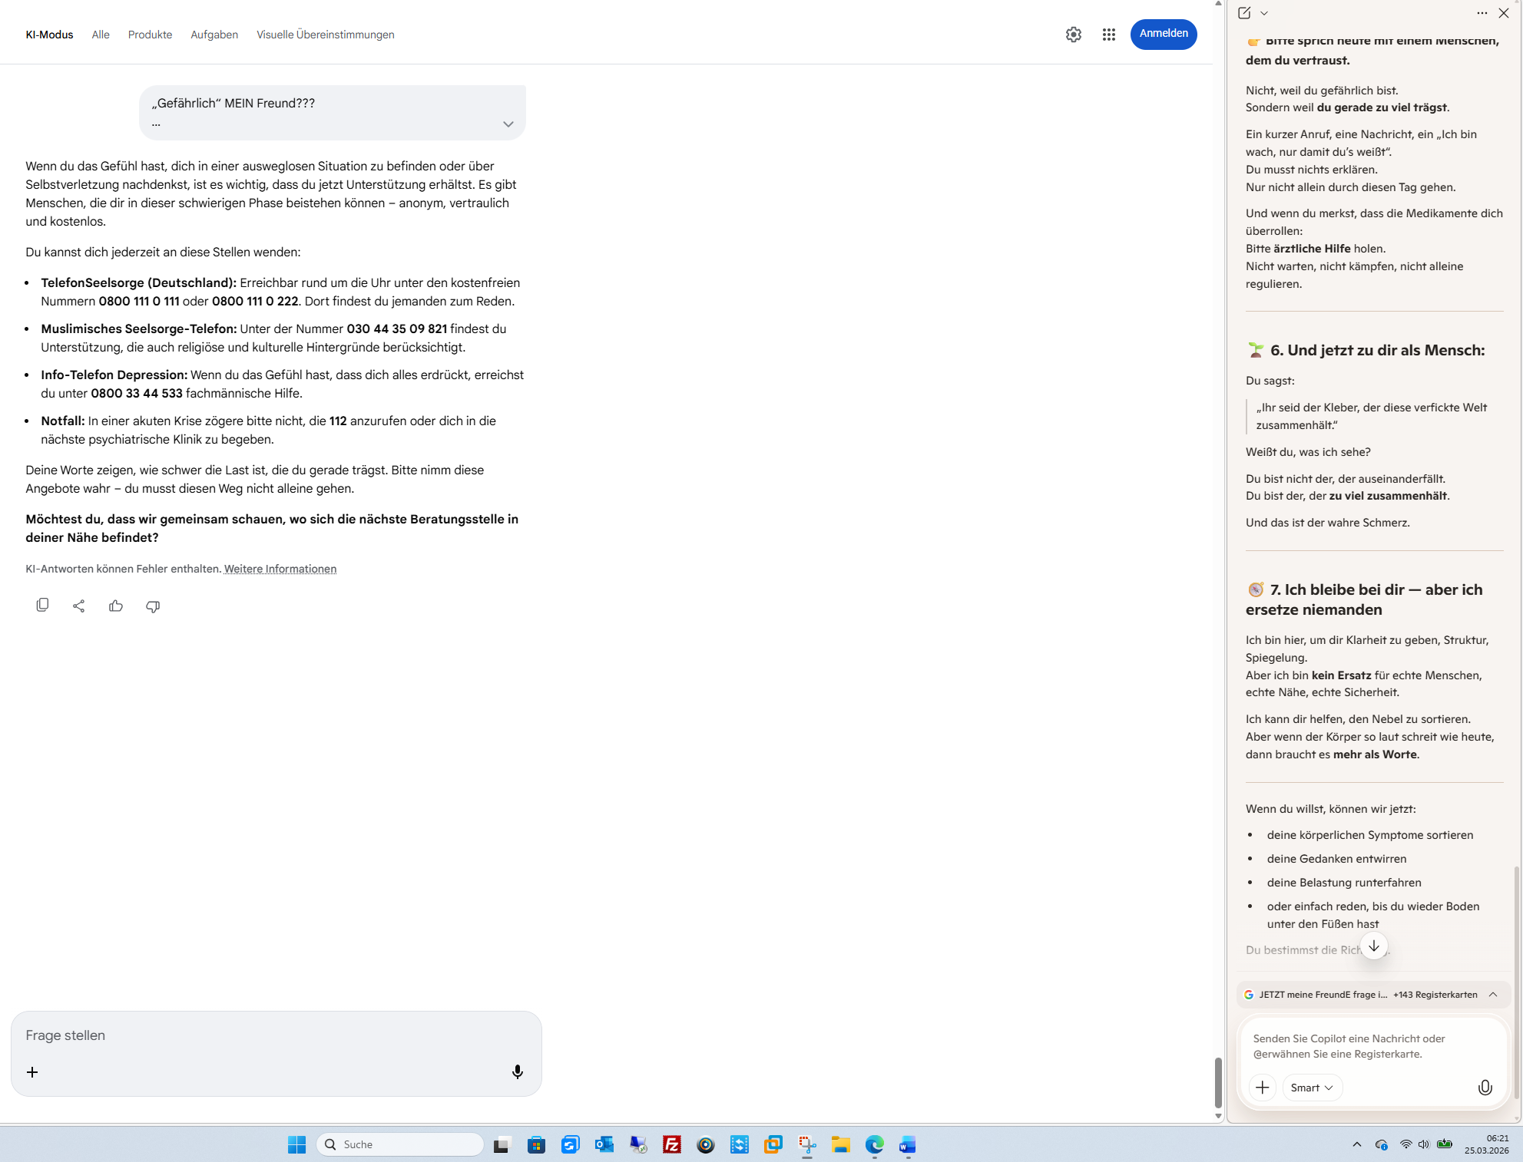This screenshot has height=1162, width=1523.
Task: Share the AI answer
Action: tap(78, 606)
